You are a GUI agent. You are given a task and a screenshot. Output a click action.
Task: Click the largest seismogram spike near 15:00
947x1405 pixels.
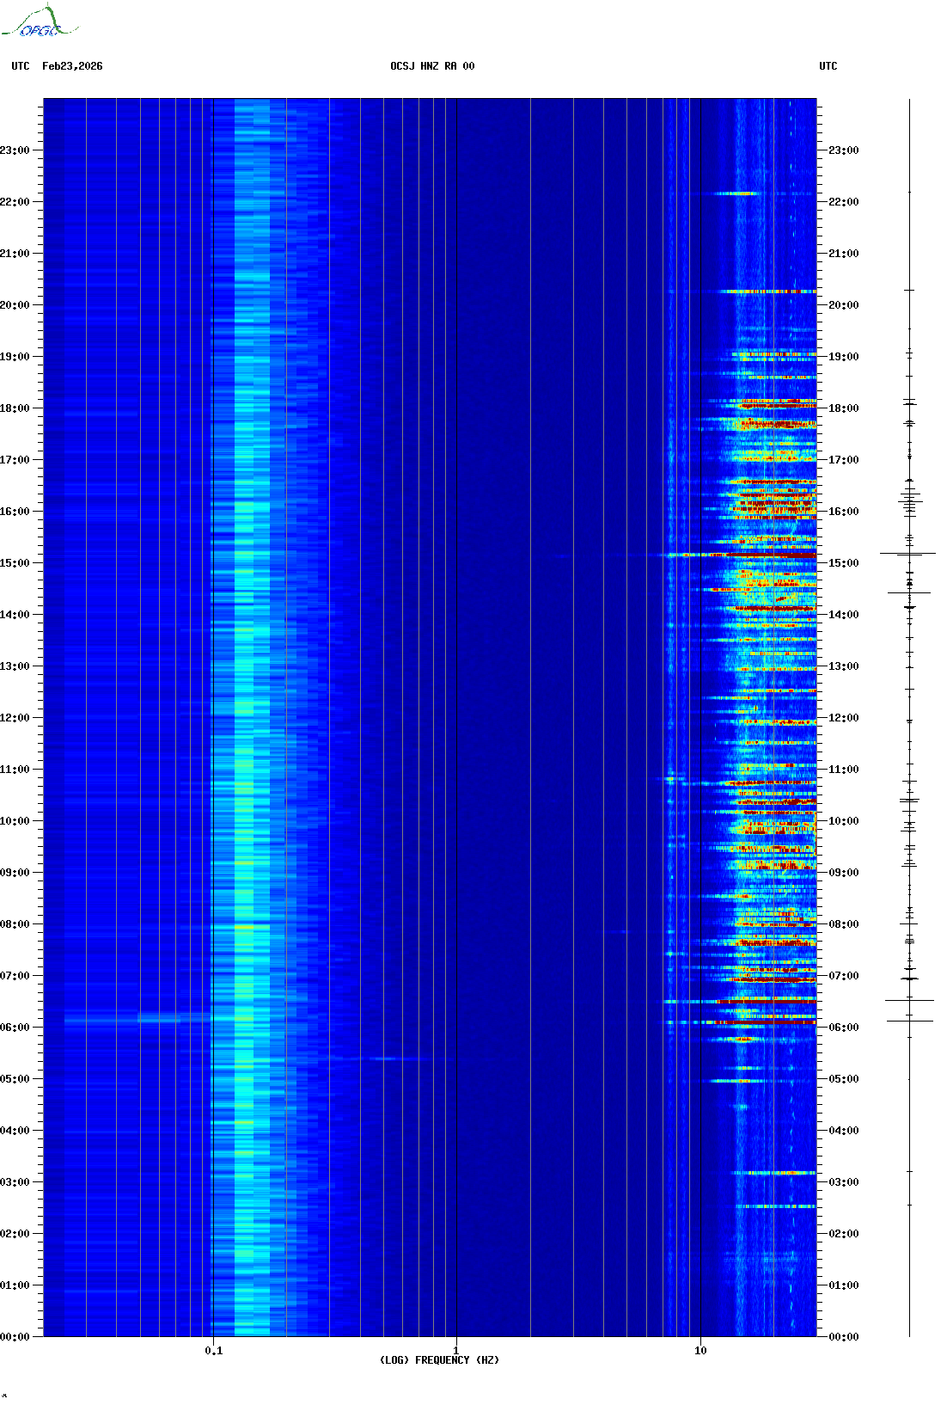pyautogui.click(x=908, y=554)
